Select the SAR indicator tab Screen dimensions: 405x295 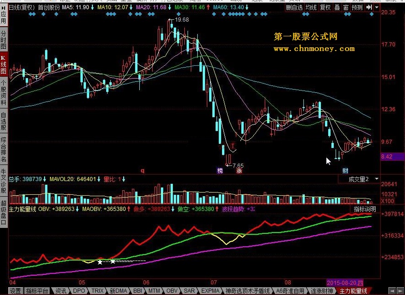pos(189,291)
